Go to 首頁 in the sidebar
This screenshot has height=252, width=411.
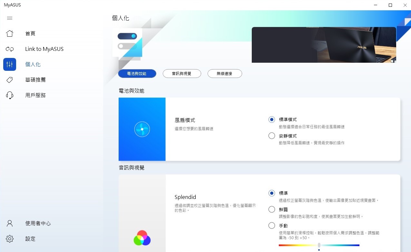point(30,33)
